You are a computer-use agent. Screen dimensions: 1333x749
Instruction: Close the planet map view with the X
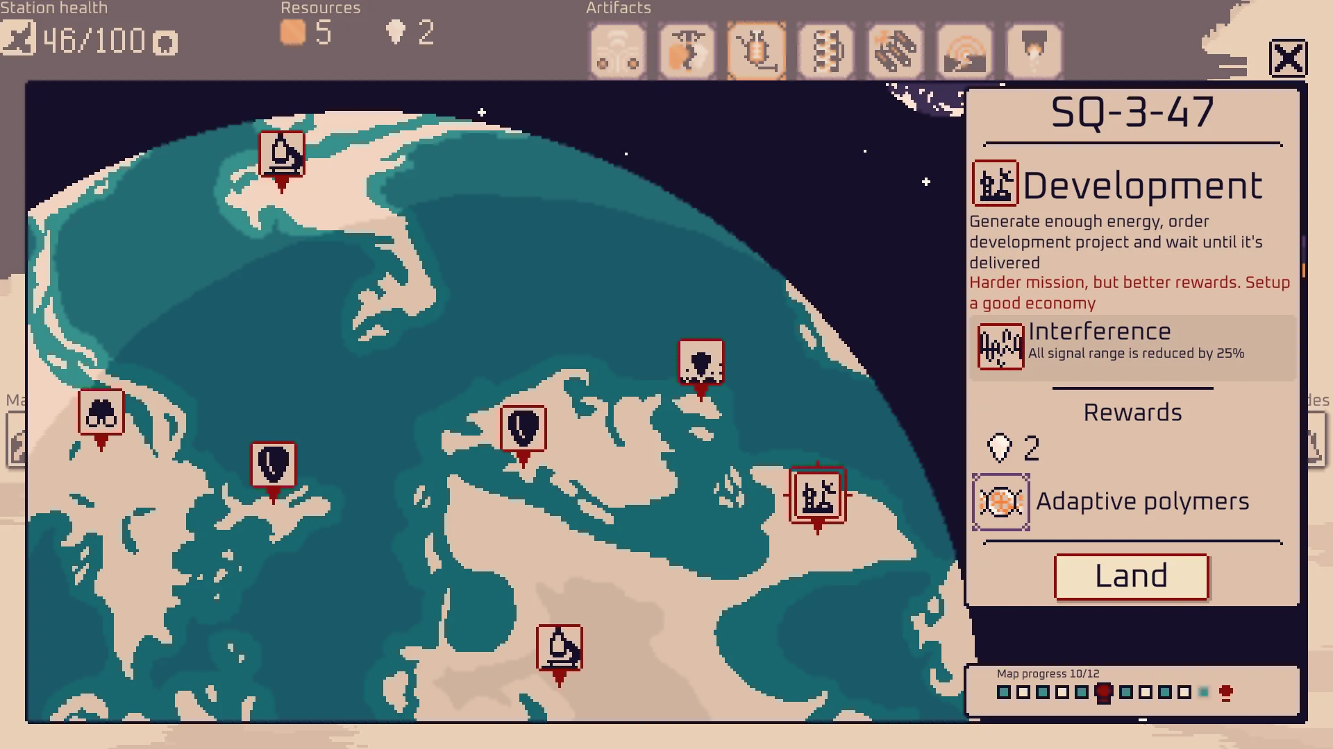pyautogui.click(x=1289, y=58)
